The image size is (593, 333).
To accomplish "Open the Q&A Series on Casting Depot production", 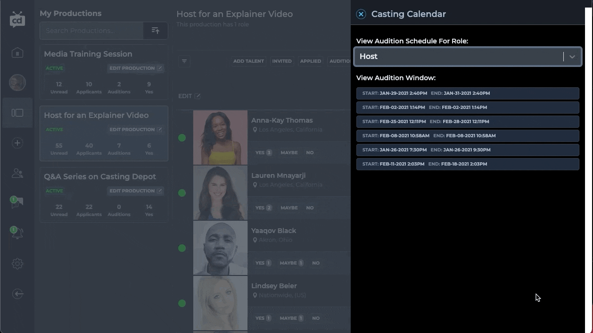I will [x=100, y=177].
